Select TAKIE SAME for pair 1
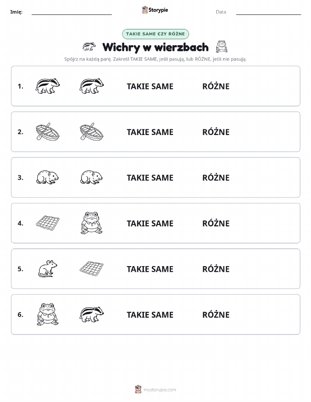311x402 pixels. [x=150, y=86]
